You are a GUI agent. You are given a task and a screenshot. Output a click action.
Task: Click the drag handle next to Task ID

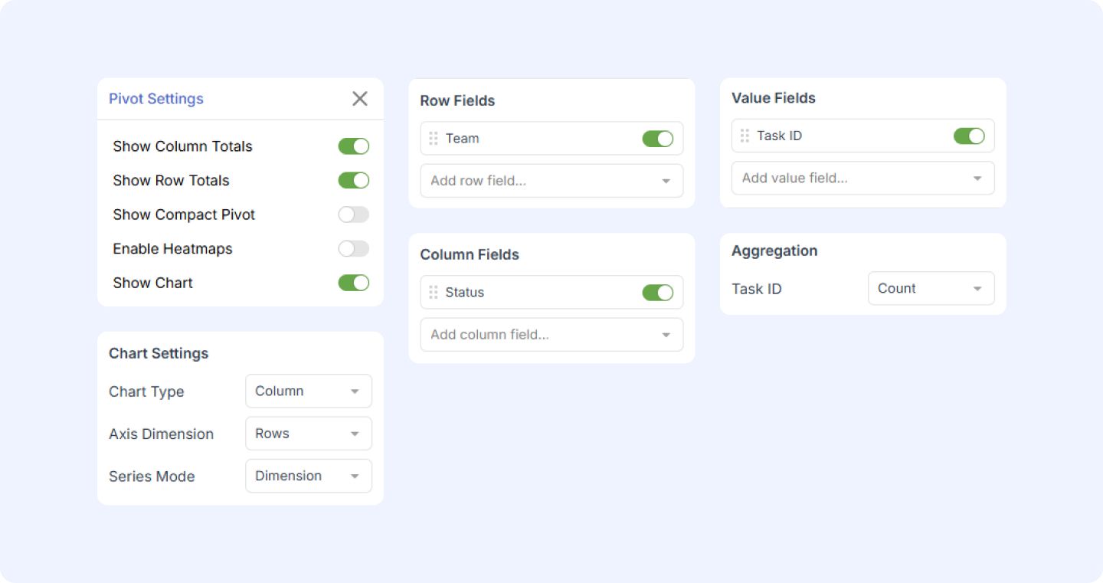745,136
